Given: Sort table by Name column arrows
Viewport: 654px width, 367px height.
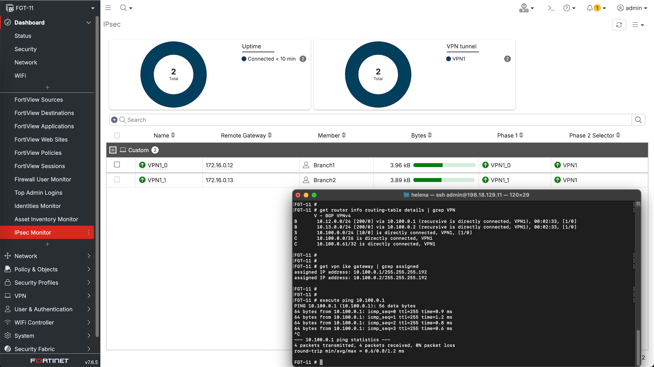Looking at the screenshot, I should 173,135.
